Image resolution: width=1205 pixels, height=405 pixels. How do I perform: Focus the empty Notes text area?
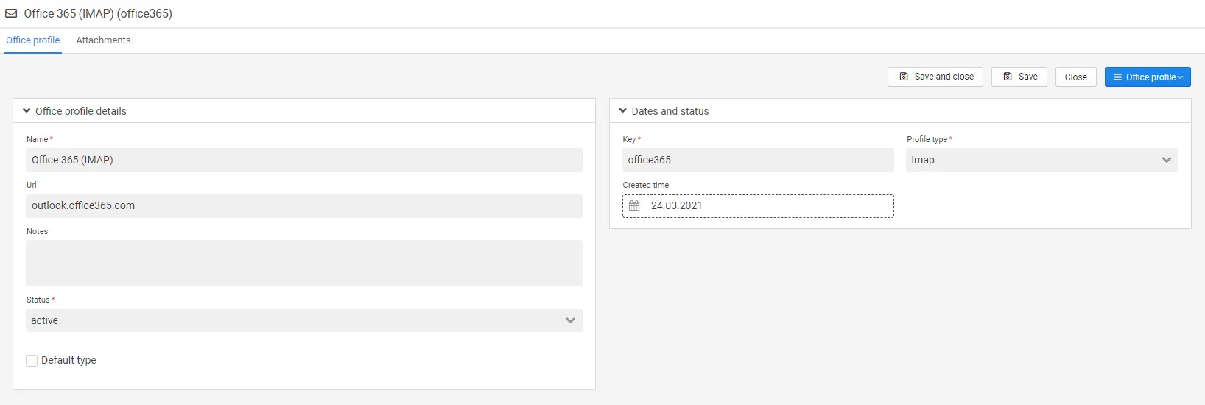pos(303,263)
